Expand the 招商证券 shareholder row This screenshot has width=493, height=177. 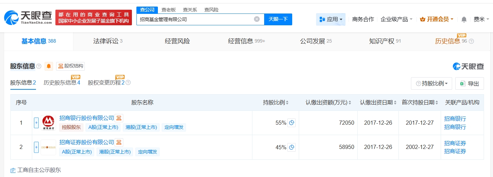pyautogui.click(x=36, y=147)
